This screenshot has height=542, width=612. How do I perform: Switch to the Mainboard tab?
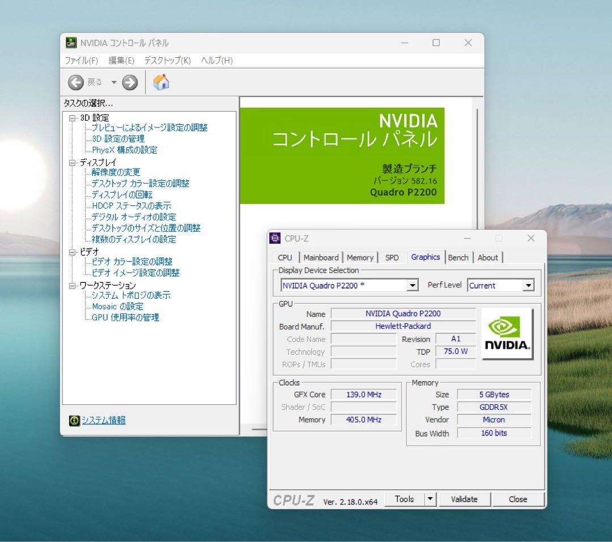(x=321, y=258)
